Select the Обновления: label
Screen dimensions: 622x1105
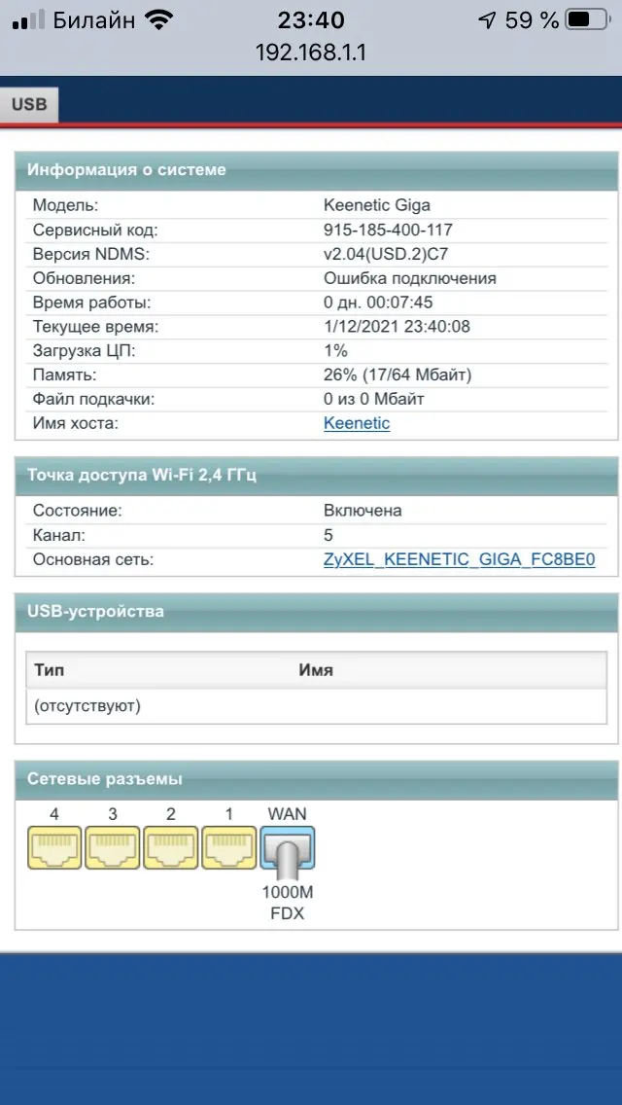click(84, 277)
